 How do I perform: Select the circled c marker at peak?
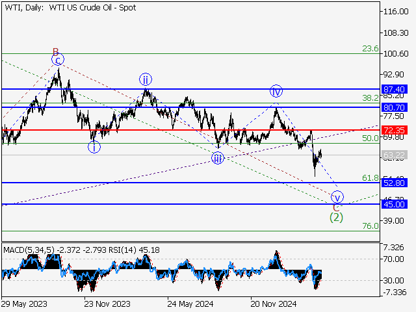[58, 61]
